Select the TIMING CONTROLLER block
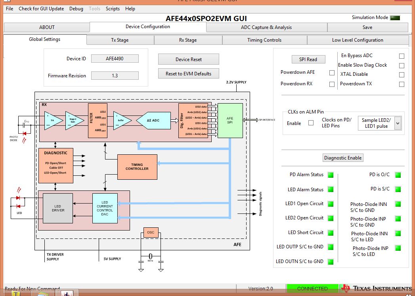 tap(137, 167)
